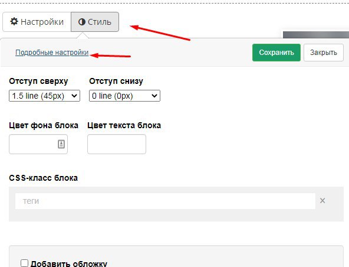
Task: Switch to the Стиль tab
Action: [95, 22]
